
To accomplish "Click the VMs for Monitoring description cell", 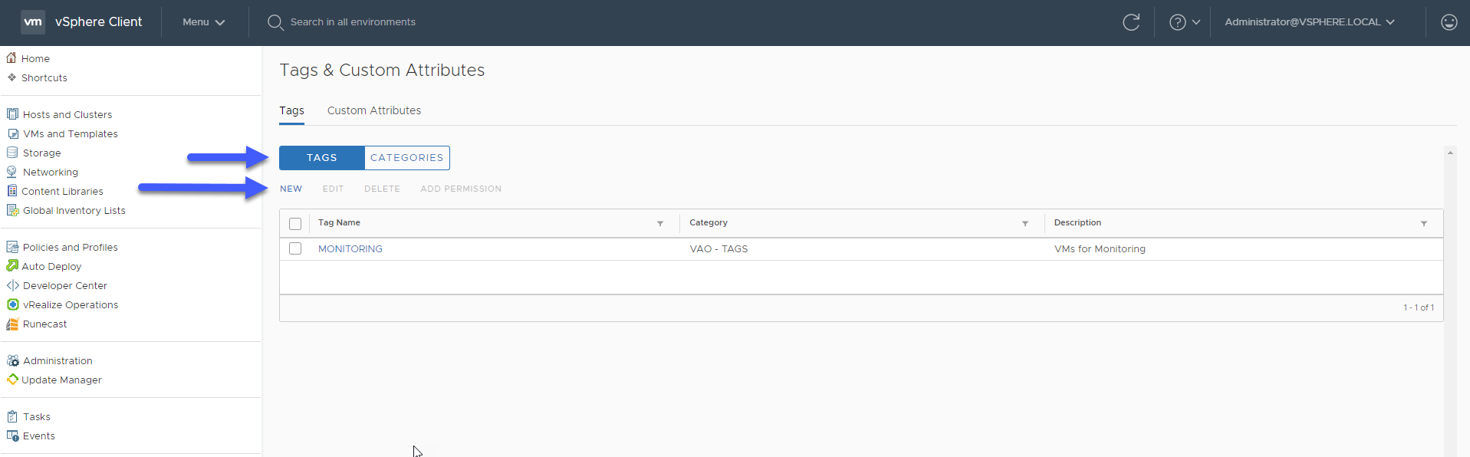I will (1100, 249).
